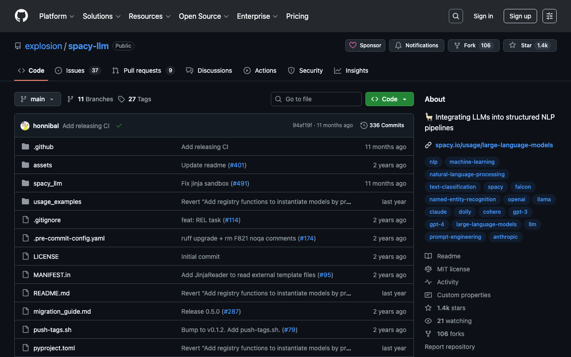Open appearance settings icon in header
The image size is (571, 357).
tap(549, 16)
